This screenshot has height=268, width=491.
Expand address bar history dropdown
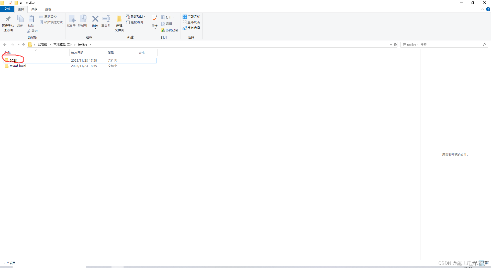tap(391, 45)
